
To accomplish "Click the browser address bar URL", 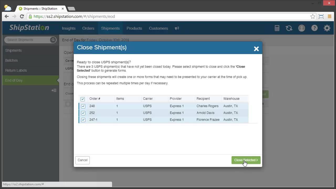I will click(x=74, y=17).
